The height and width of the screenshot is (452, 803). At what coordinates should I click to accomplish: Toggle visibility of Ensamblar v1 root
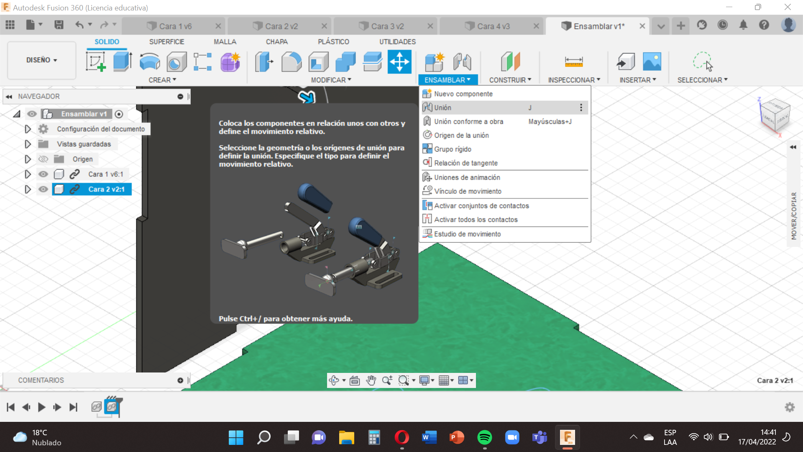(x=32, y=114)
